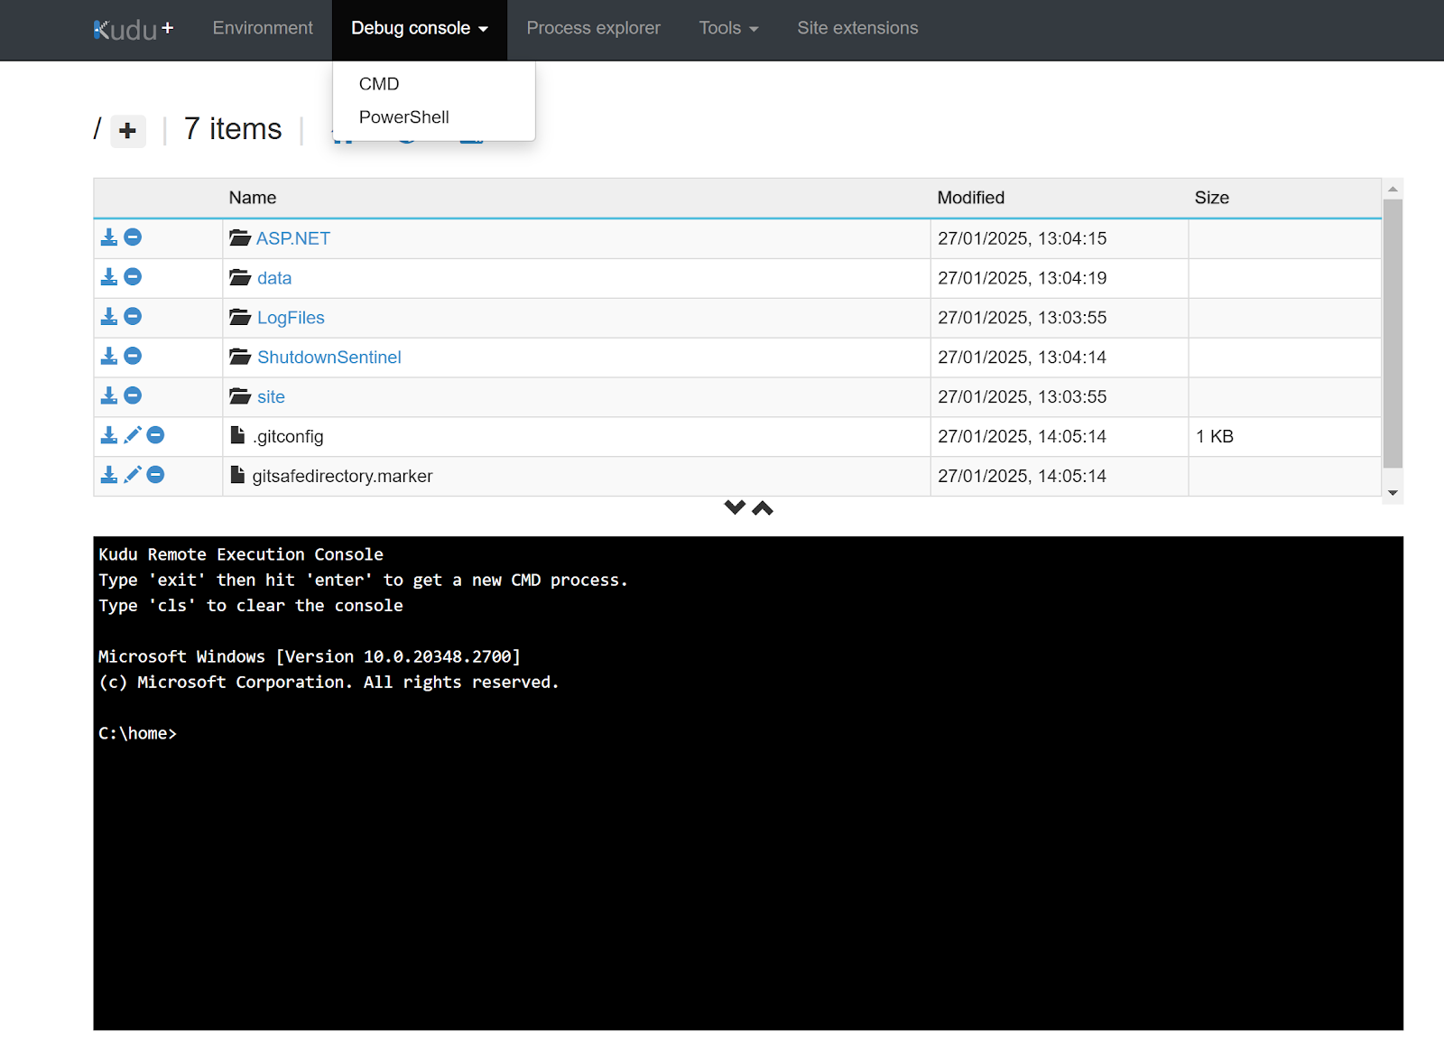Edit the .gitconfig file with pencil icon

pyautogui.click(x=133, y=435)
